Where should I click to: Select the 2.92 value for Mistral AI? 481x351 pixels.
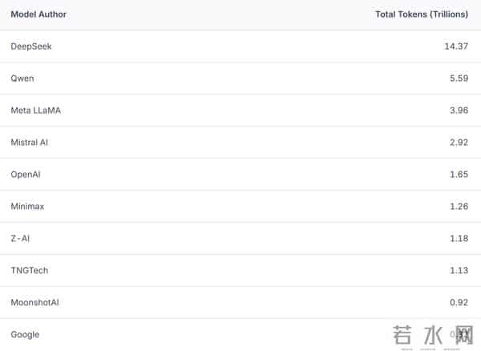coord(459,142)
